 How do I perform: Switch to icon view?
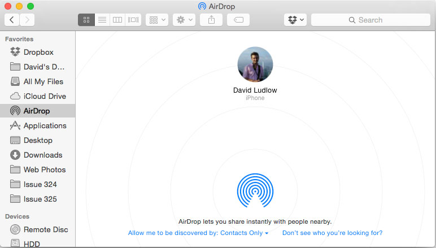[86, 20]
